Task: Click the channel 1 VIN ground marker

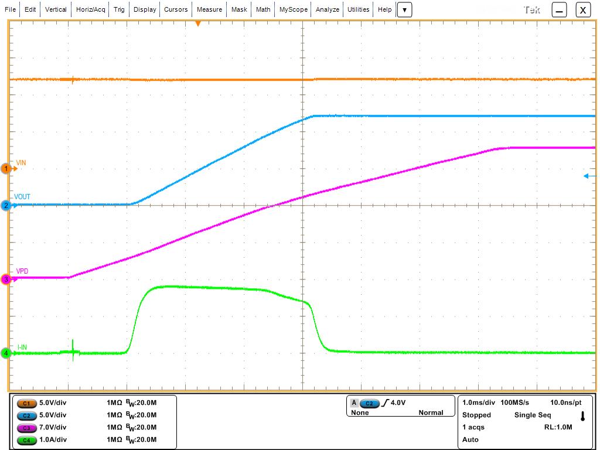Action: (x=6, y=169)
